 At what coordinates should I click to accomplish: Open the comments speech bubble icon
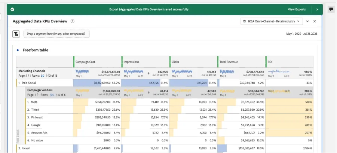331,9
